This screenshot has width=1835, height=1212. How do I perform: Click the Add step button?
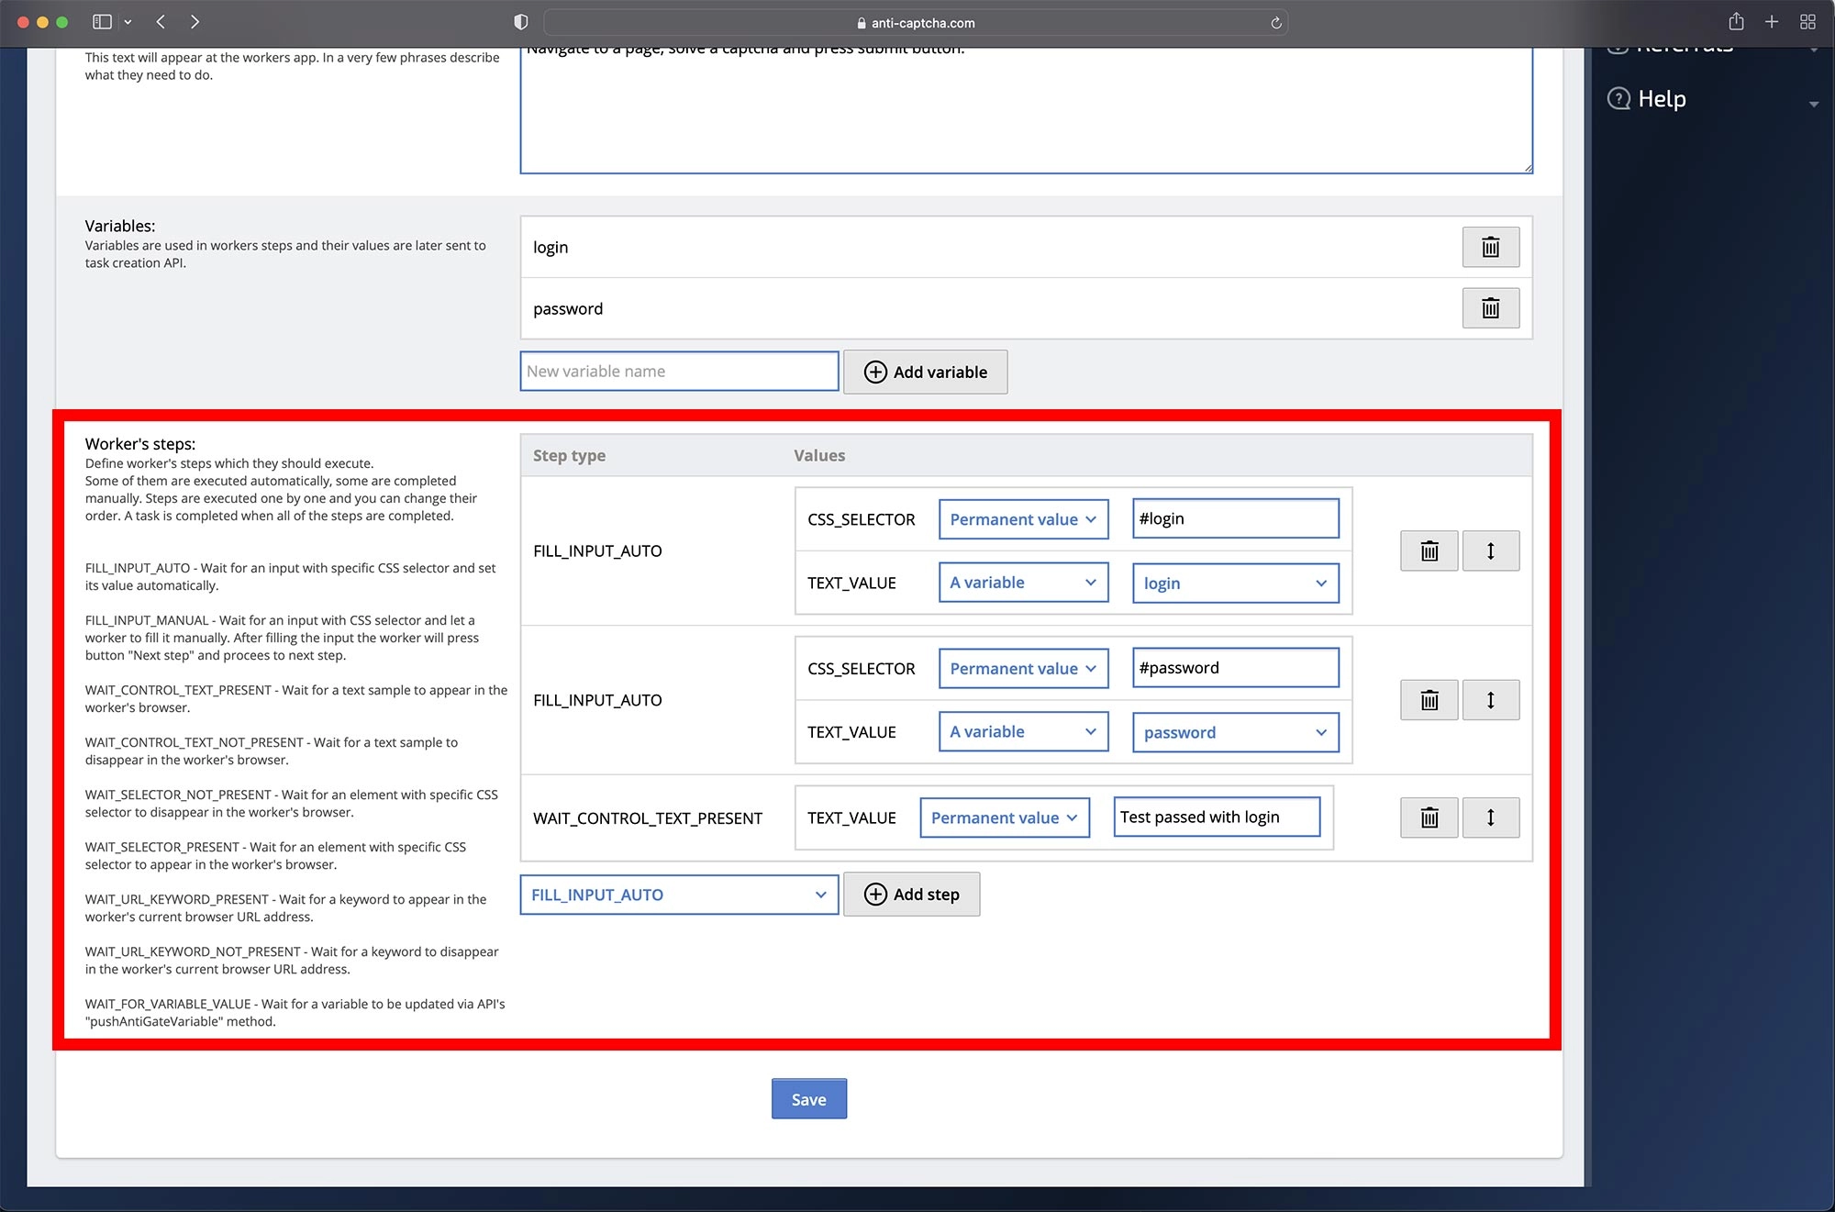coord(911,895)
